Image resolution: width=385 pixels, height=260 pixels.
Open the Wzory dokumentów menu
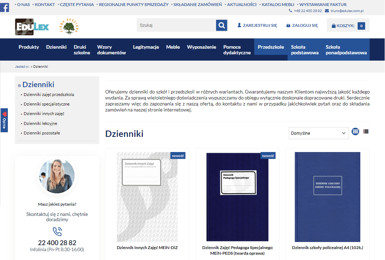click(x=111, y=50)
